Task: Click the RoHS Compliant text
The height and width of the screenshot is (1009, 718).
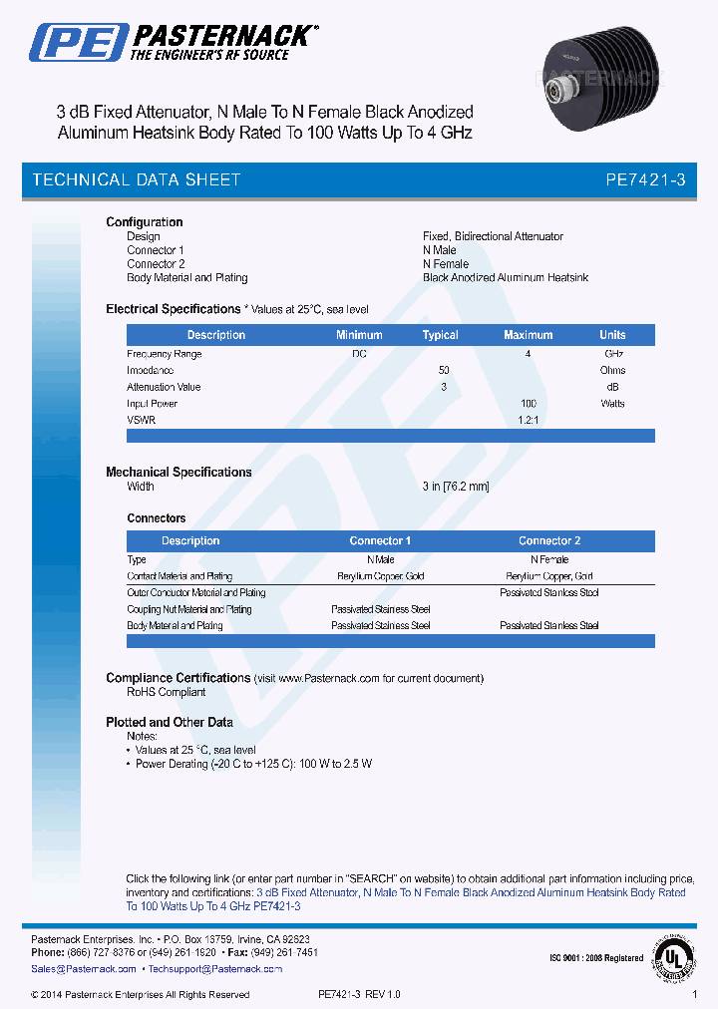Action: 166,692
